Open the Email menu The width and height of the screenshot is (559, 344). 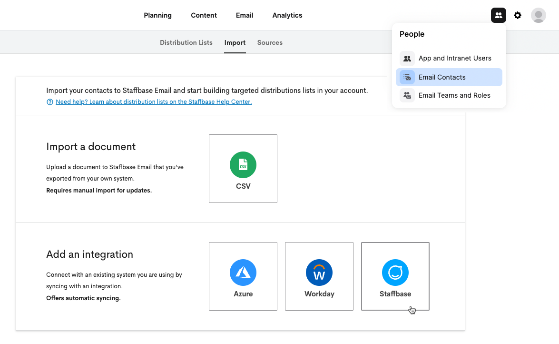click(x=245, y=15)
